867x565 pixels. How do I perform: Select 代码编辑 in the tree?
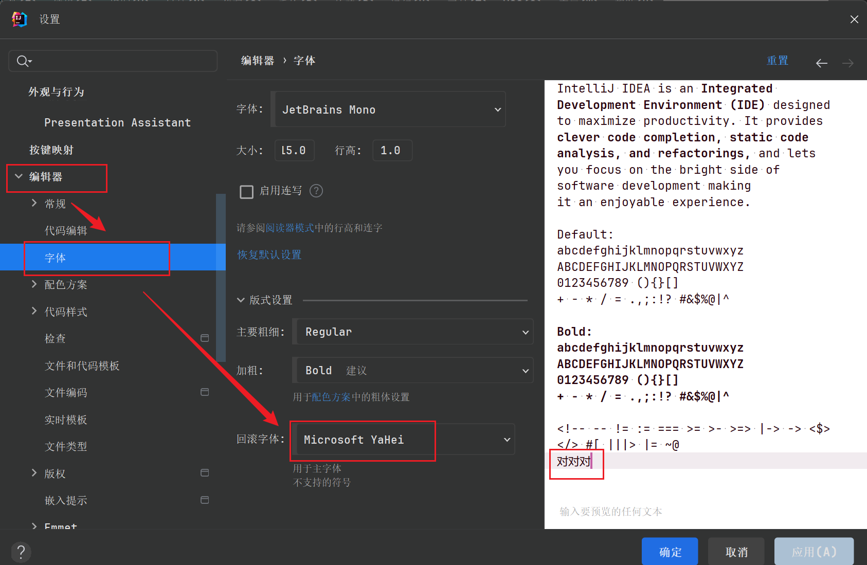66,230
